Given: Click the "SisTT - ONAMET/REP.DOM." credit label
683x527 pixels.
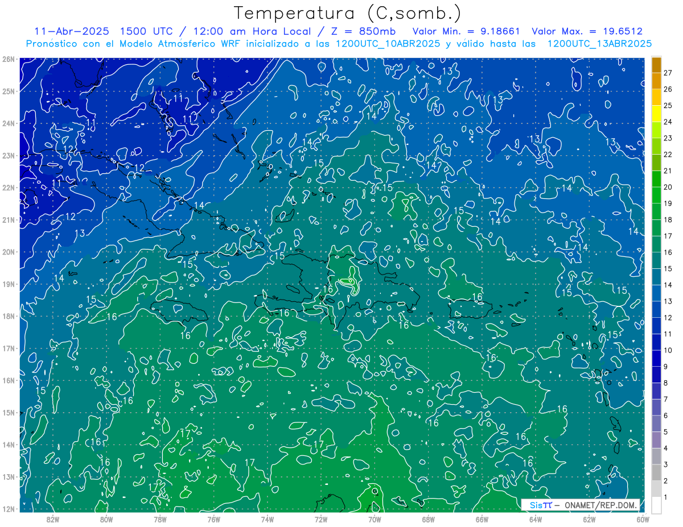Looking at the screenshot, I should [581, 505].
